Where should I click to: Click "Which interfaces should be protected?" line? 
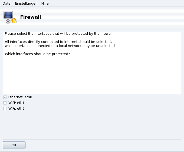click(37, 54)
